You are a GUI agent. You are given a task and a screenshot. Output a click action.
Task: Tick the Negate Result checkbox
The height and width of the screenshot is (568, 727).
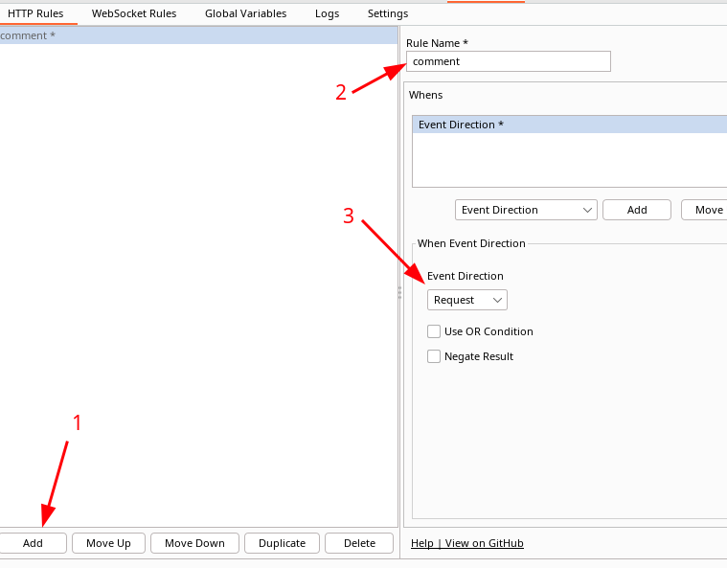(x=434, y=356)
